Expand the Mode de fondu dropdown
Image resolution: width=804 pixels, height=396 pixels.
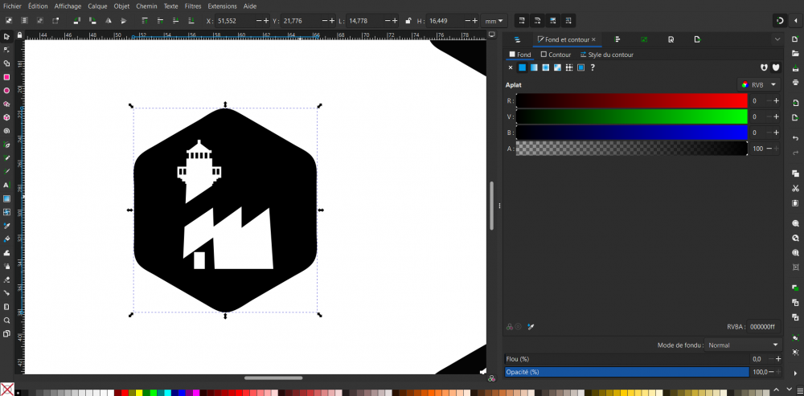click(x=743, y=345)
